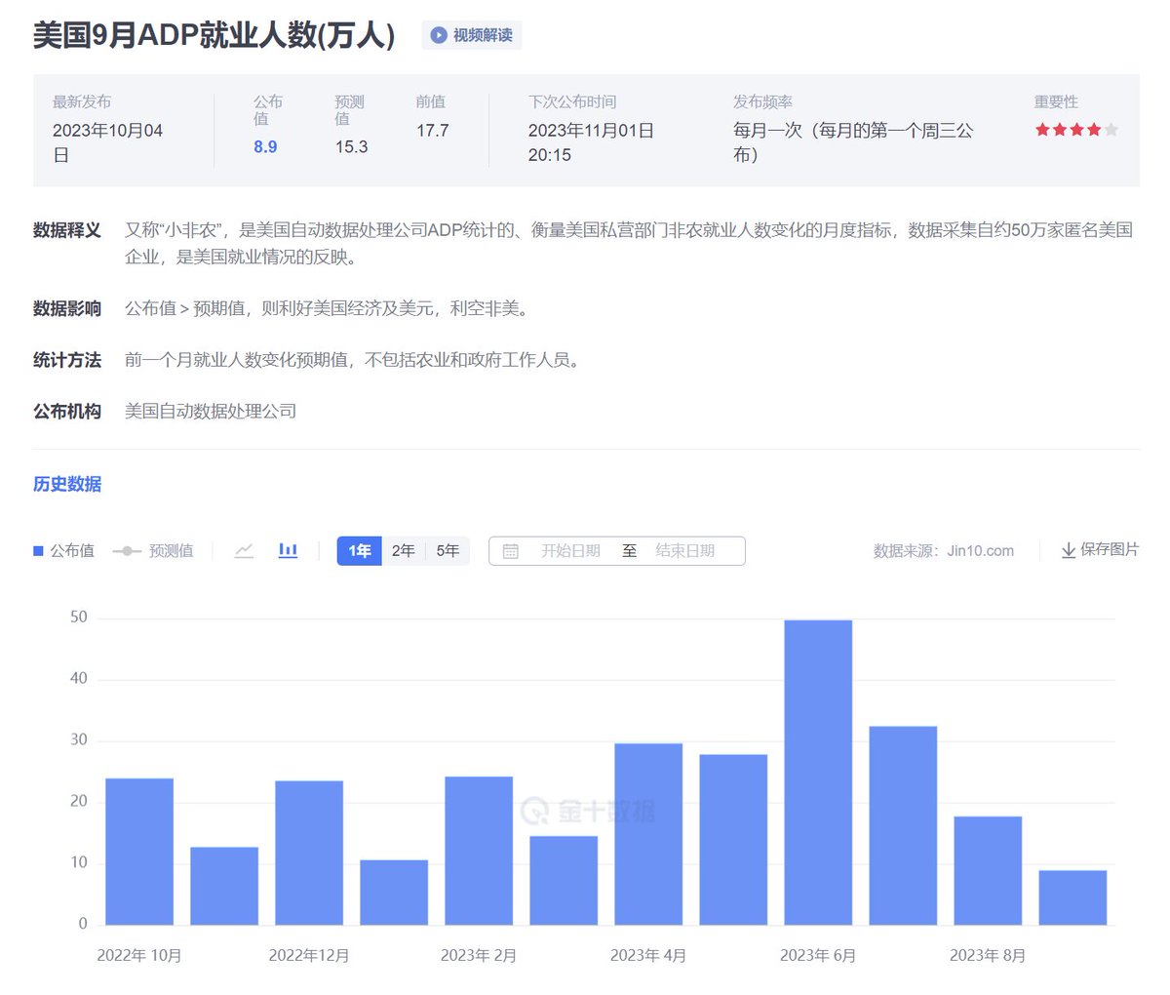This screenshot has width=1170, height=995.
Task: Click the 视频解读 button
Action: pos(471,35)
